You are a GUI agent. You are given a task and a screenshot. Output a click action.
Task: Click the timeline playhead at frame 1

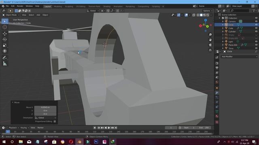pos(8,132)
